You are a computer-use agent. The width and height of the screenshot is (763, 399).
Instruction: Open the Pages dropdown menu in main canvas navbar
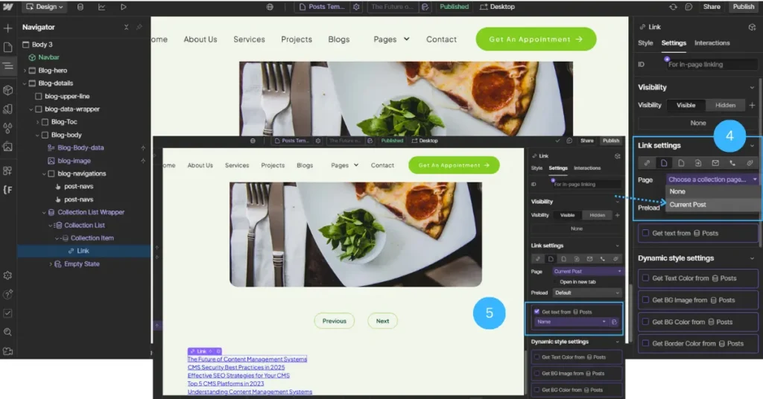pyautogui.click(x=391, y=39)
